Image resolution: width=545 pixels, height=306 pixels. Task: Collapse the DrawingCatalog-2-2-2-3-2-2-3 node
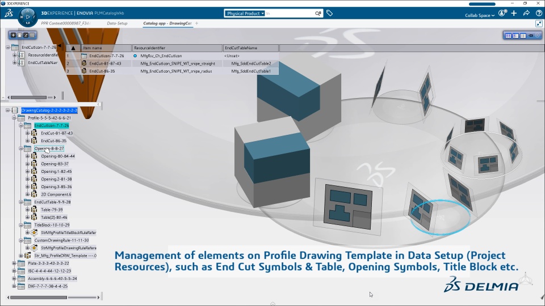pyautogui.click(x=7, y=110)
